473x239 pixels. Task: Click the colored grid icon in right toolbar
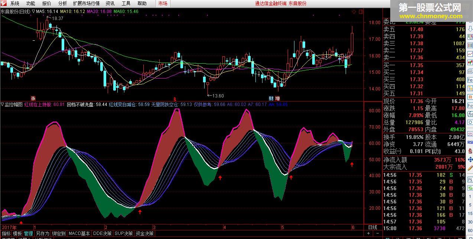(470, 45)
